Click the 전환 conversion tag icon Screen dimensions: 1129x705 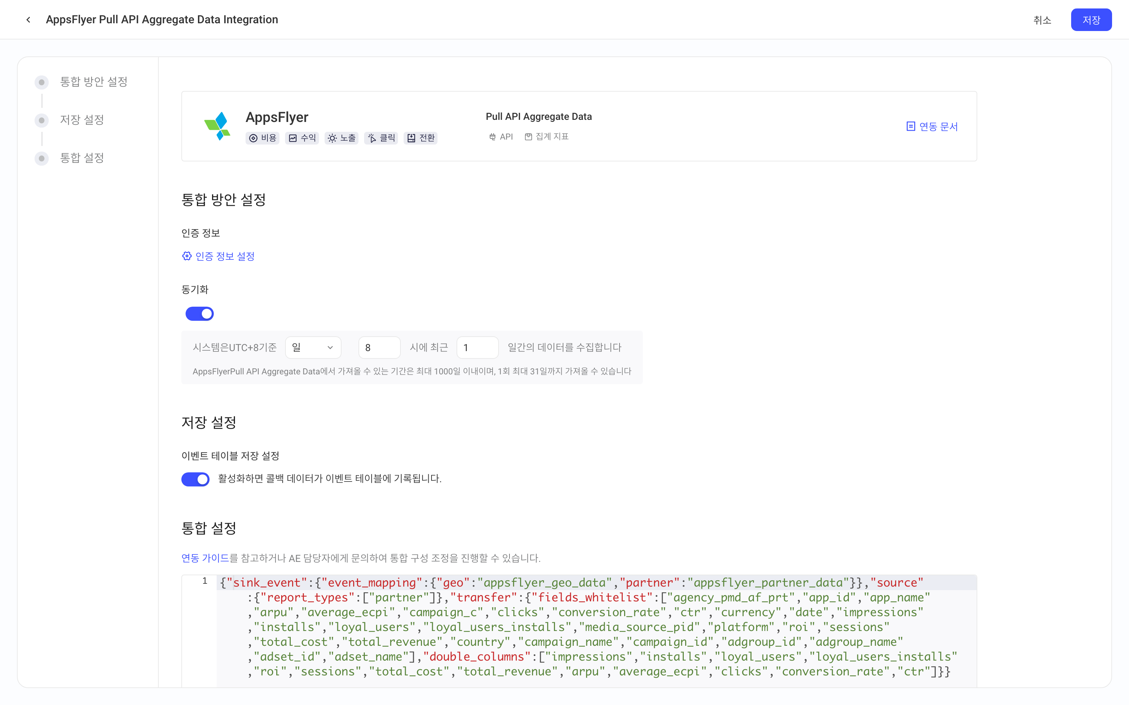click(411, 138)
